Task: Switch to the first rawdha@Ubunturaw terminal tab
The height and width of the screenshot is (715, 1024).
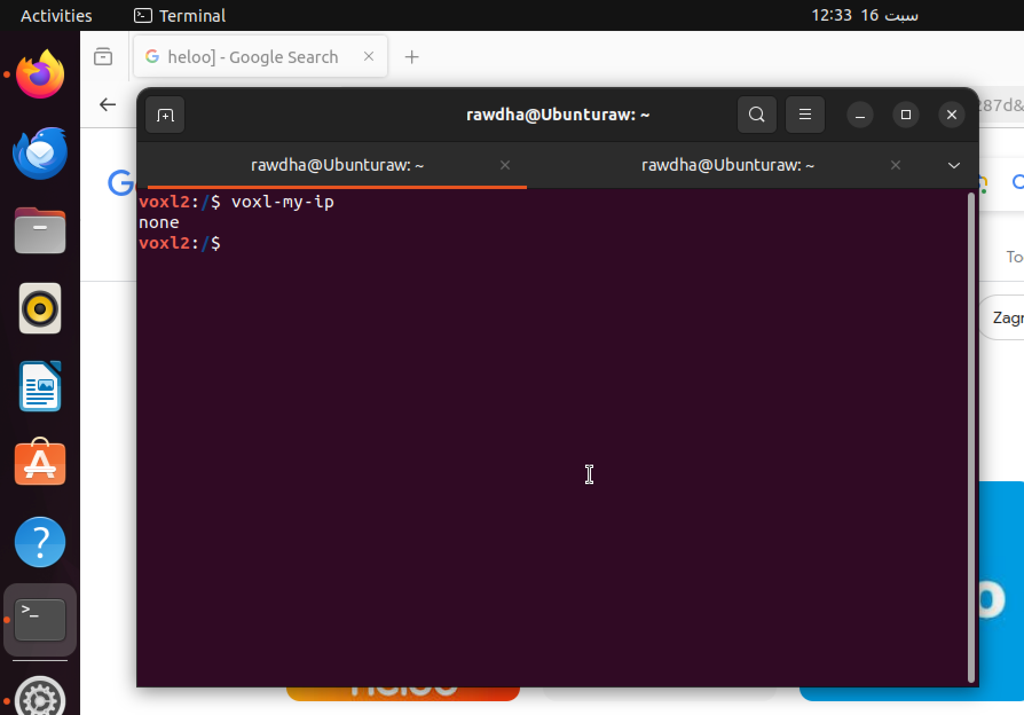Action: 337,166
